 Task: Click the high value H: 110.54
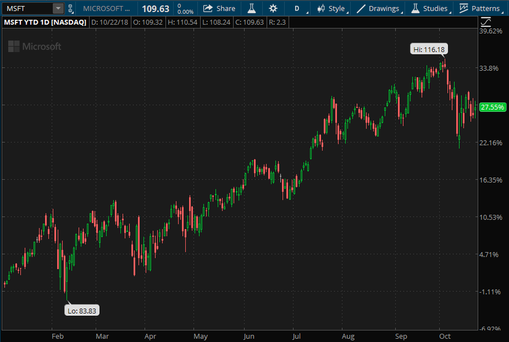183,22
